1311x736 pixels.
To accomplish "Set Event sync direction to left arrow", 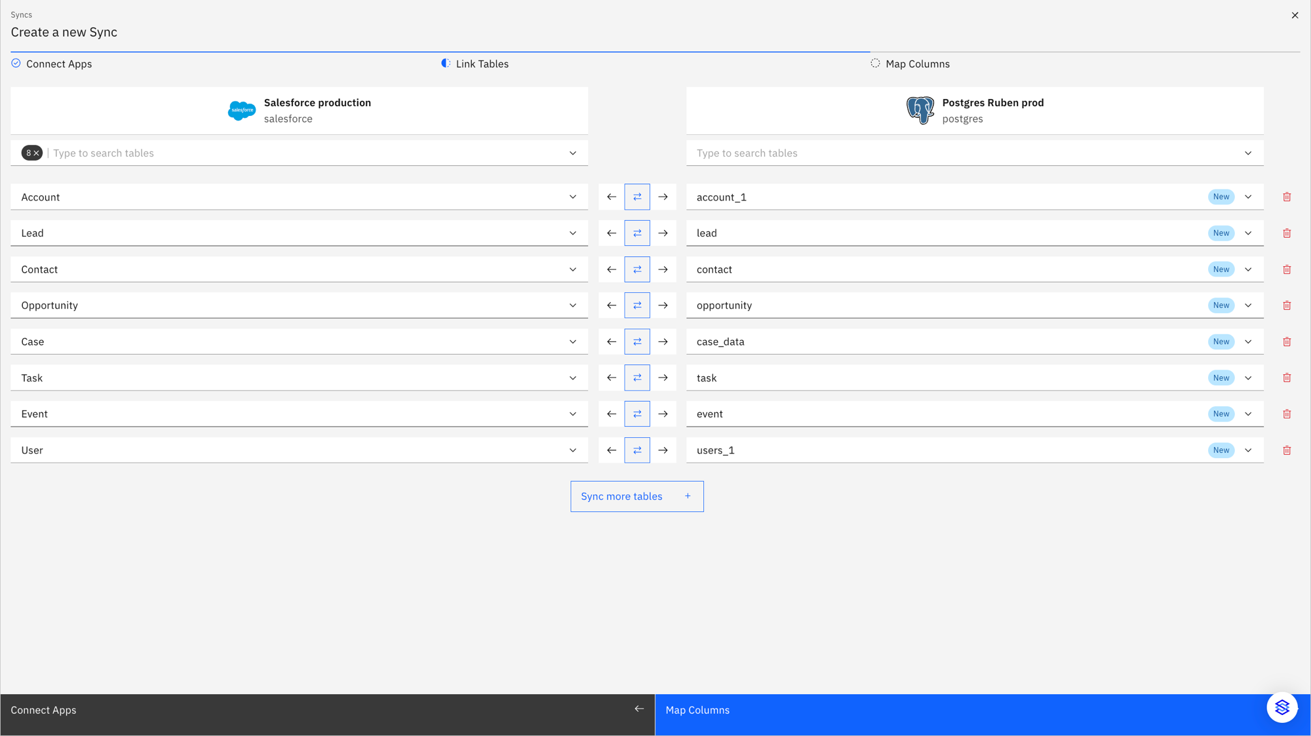I will coord(612,414).
